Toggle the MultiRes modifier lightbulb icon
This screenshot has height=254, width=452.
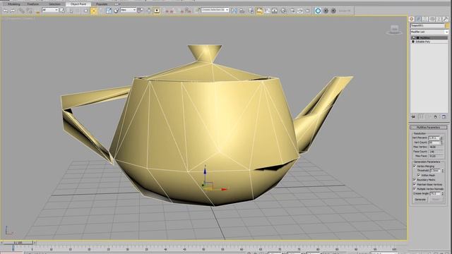[x=413, y=37]
